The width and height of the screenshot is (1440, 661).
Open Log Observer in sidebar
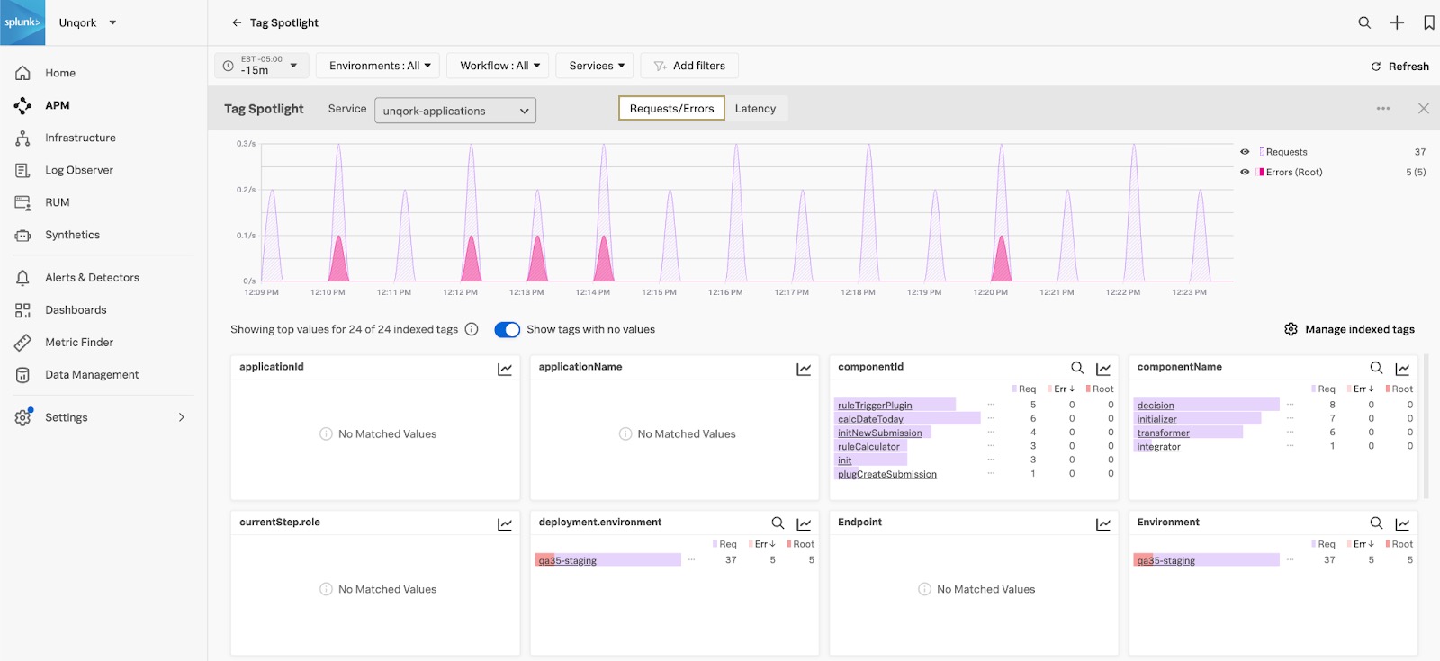pos(79,170)
